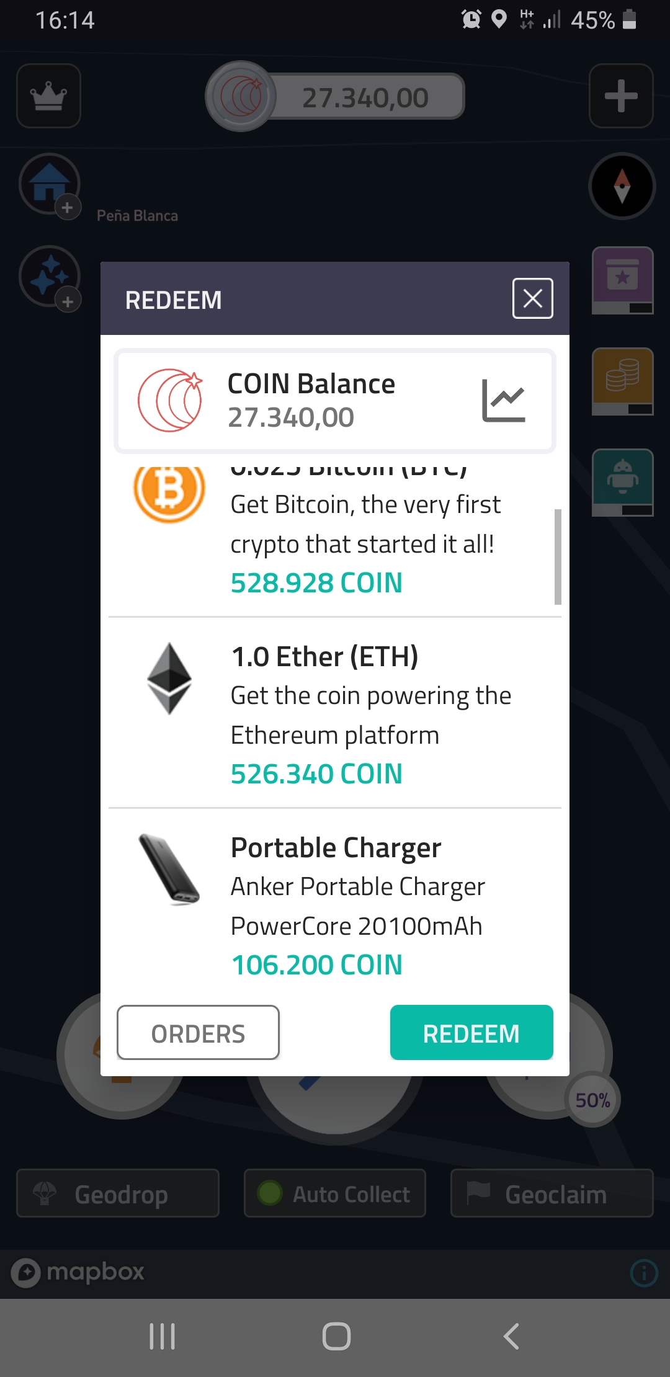Open the ORDERS list
This screenshot has width=670, height=1377.
(198, 1033)
